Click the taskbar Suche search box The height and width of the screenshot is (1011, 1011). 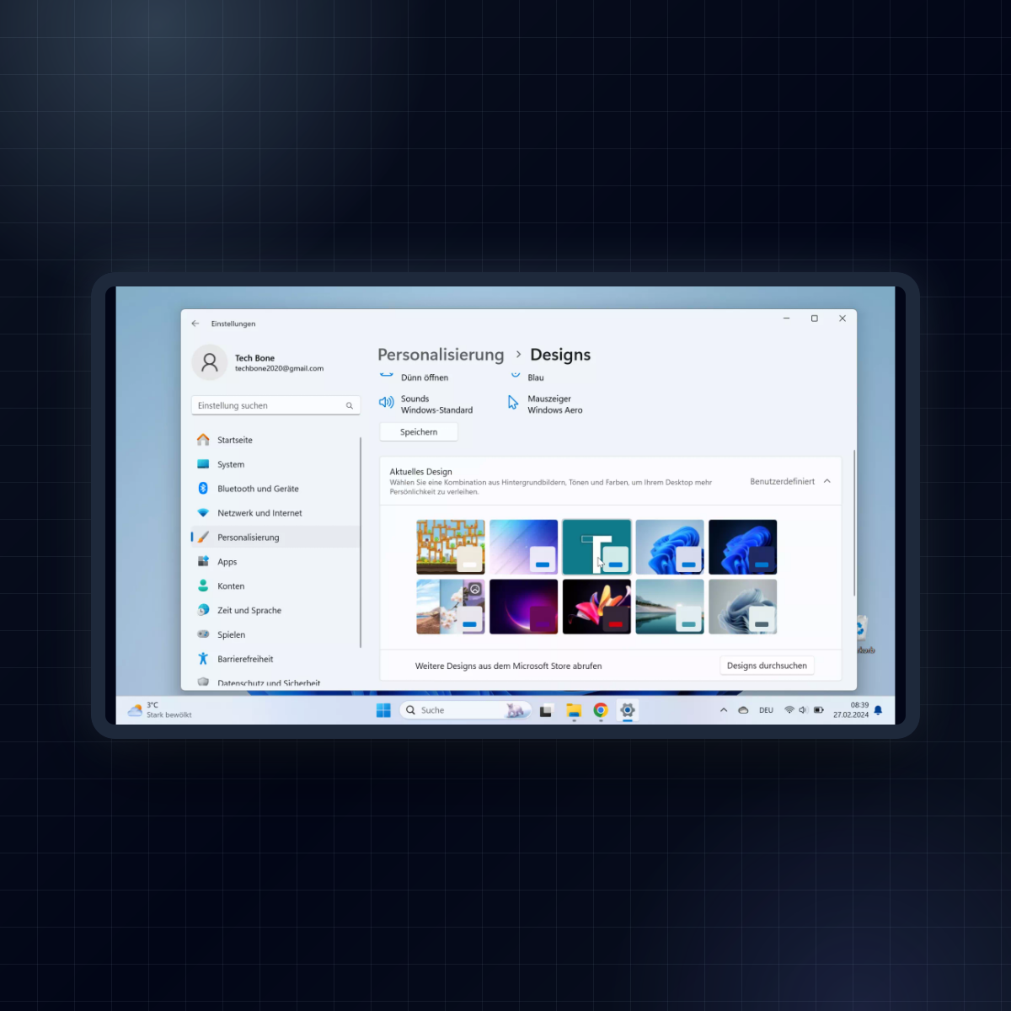click(x=465, y=710)
